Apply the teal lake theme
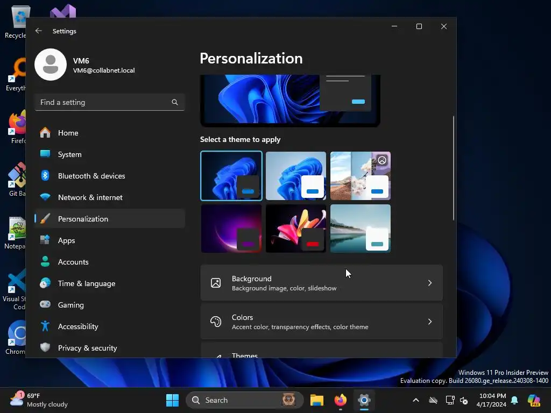 pyautogui.click(x=361, y=228)
